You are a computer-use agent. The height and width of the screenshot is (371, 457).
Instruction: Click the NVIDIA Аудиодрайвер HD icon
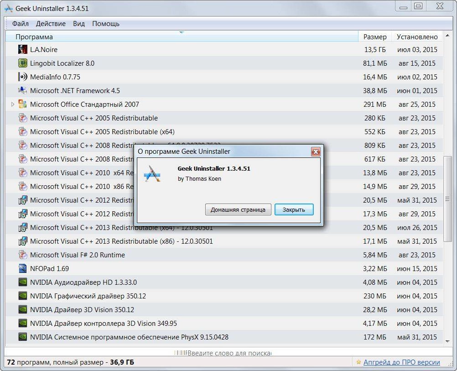22,282
